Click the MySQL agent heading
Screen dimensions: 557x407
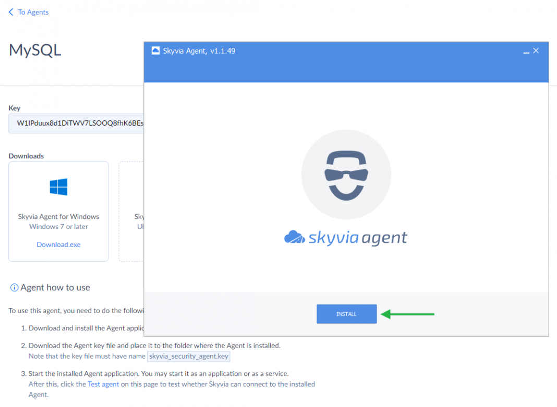(35, 50)
